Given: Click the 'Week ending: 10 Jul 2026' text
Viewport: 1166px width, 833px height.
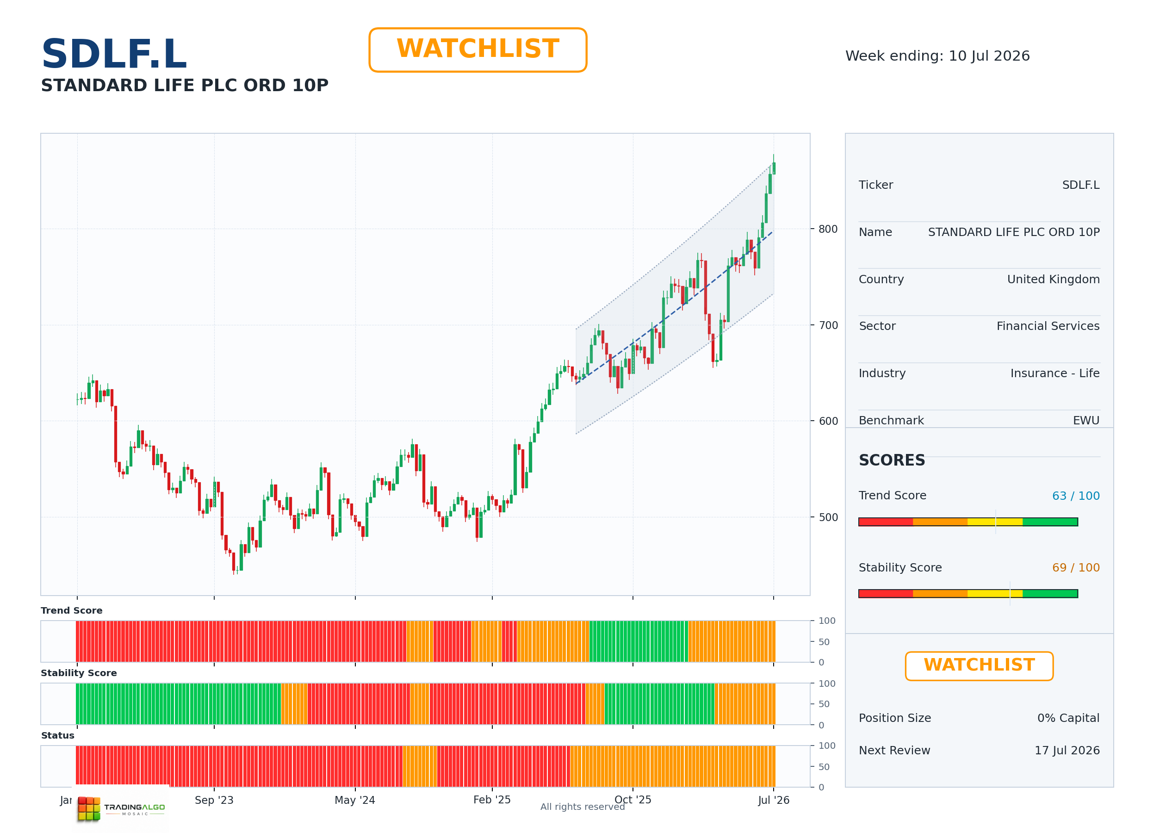Looking at the screenshot, I should coord(937,56).
